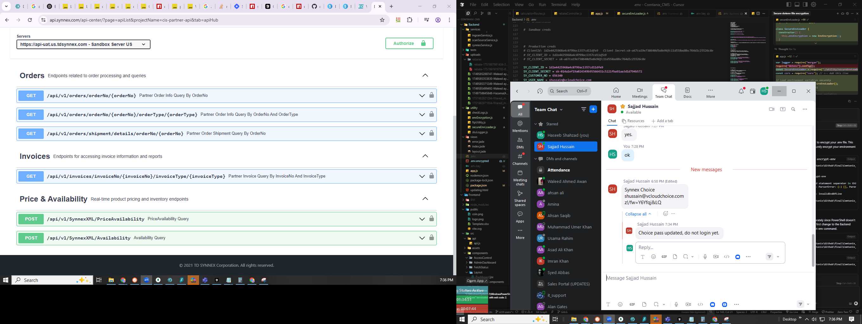Collapse the Invoices section
Viewport: 862px width, 324px height.
tap(425, 156)
